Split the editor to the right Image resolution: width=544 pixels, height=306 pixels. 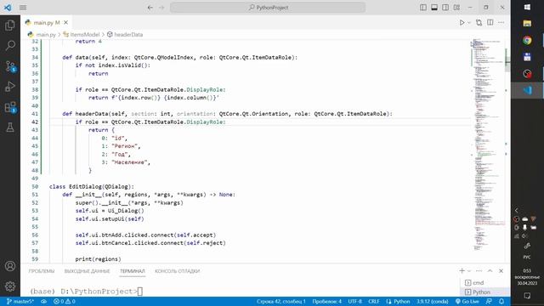pos(490,23)
